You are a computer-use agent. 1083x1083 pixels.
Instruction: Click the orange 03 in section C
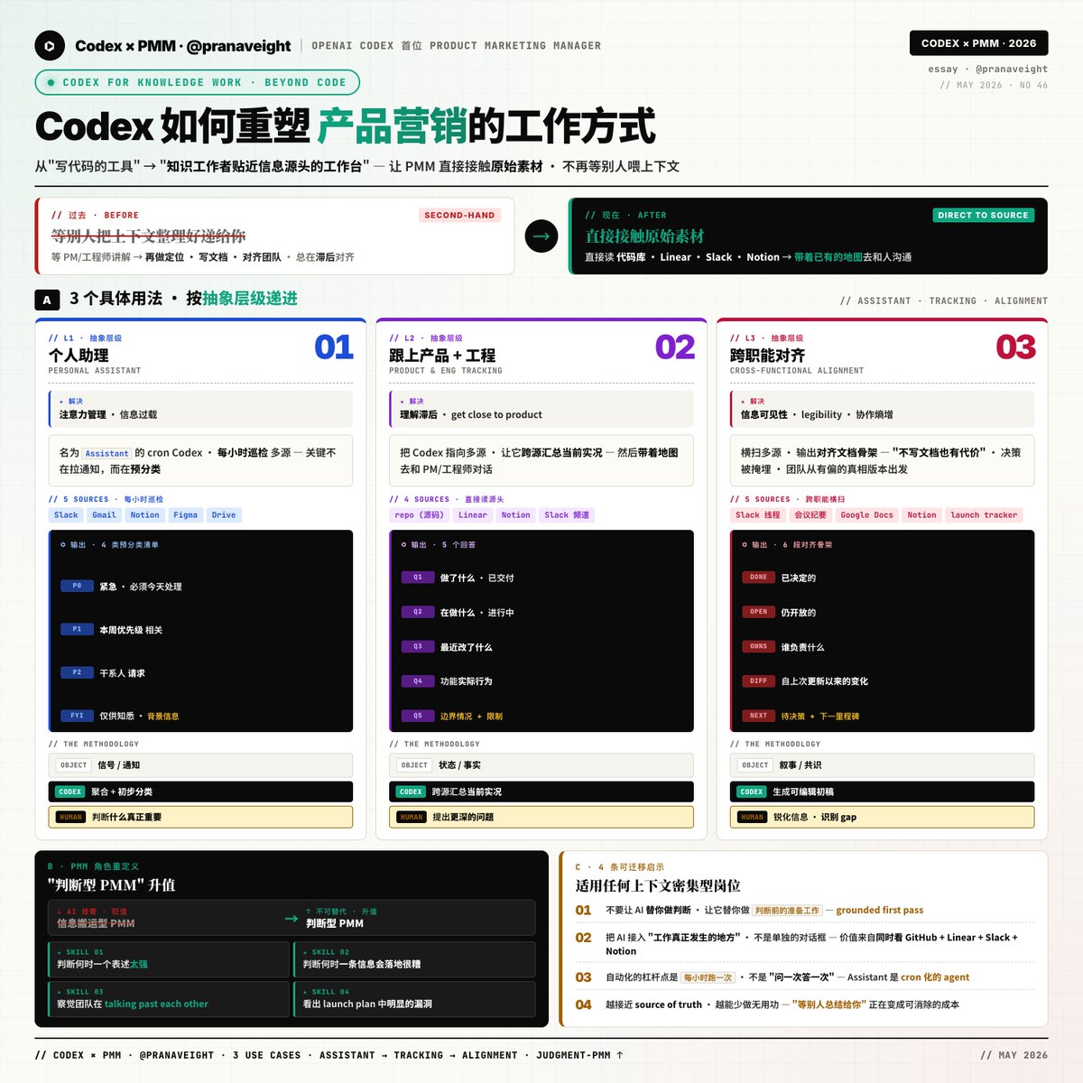tap(583, 977)
